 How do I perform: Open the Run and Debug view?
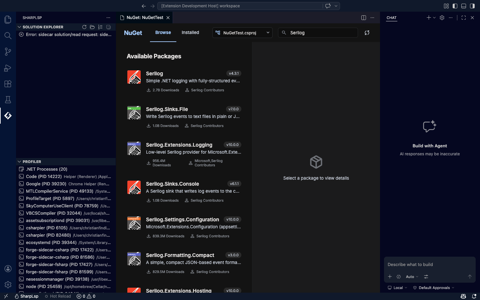point(8,68)
